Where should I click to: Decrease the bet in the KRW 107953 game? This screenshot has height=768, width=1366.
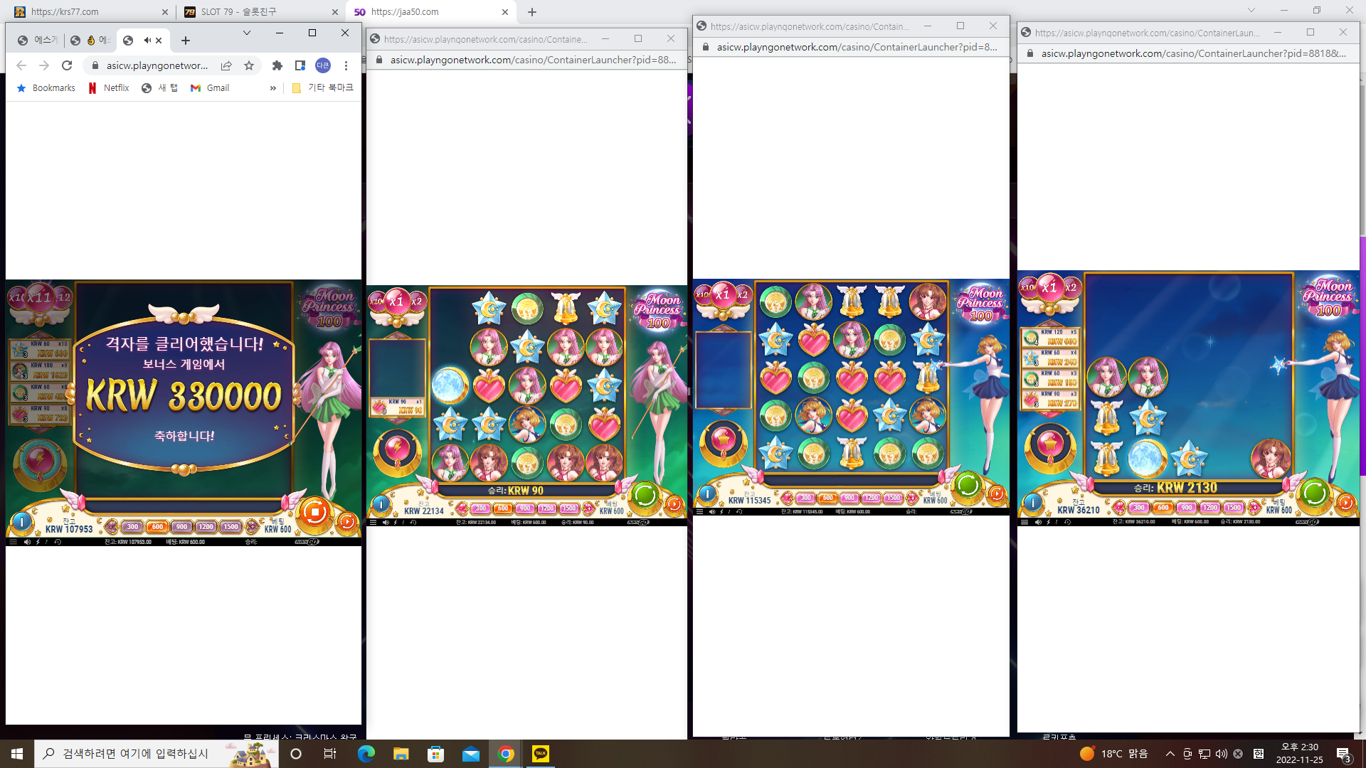coord(112,527)
